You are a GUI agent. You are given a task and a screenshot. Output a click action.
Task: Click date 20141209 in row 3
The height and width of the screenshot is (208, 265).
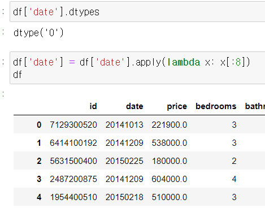[124, 179]
